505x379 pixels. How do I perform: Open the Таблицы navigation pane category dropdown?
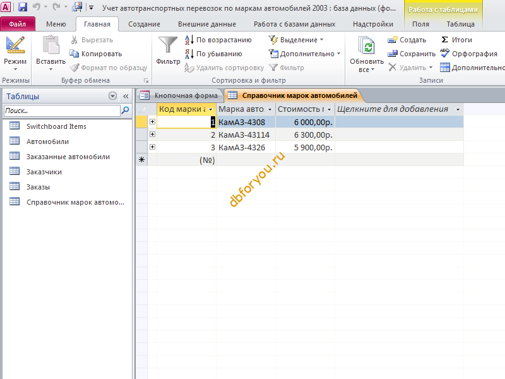tap(112, 96)
